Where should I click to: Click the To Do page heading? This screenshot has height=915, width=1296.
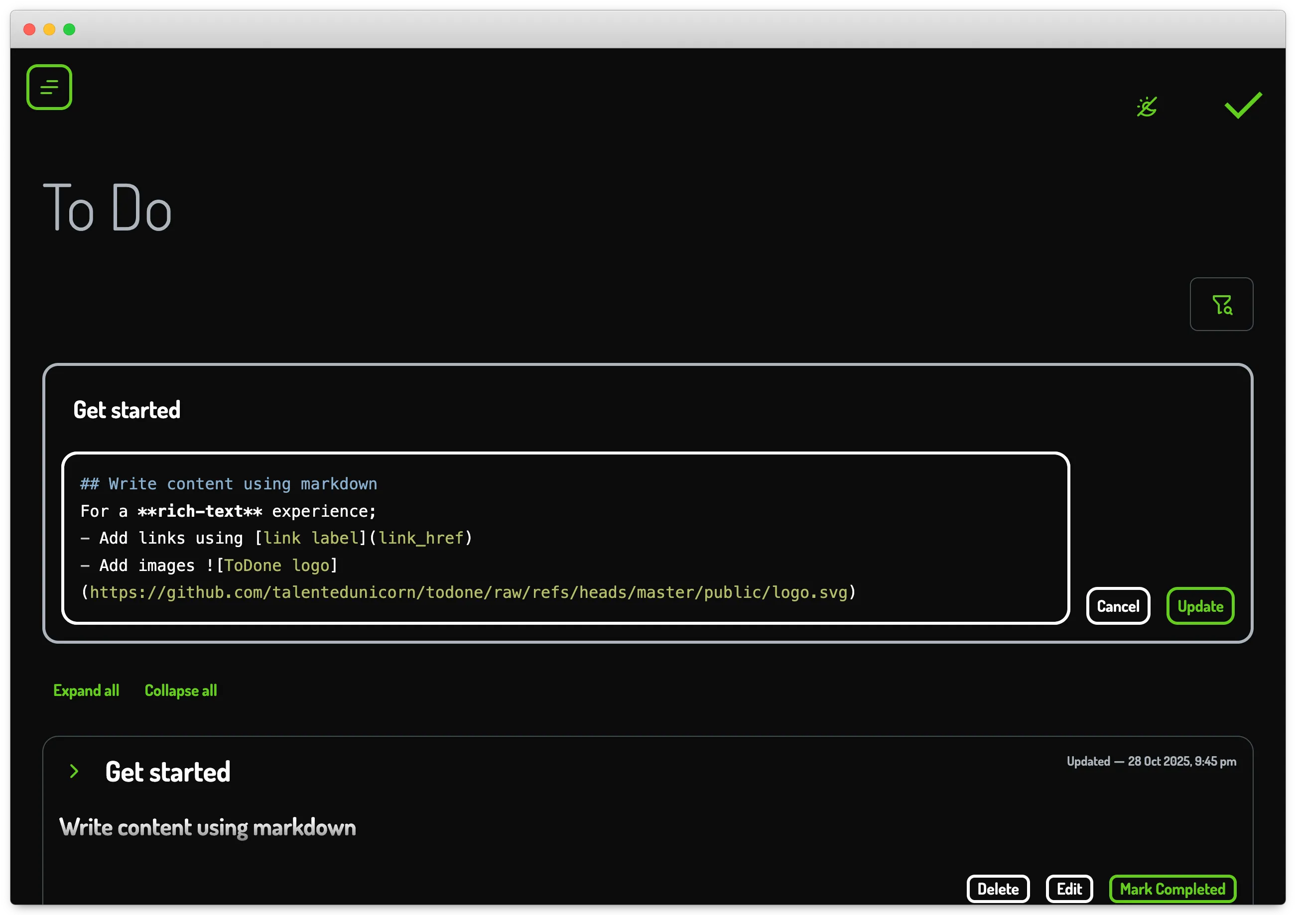107,208
